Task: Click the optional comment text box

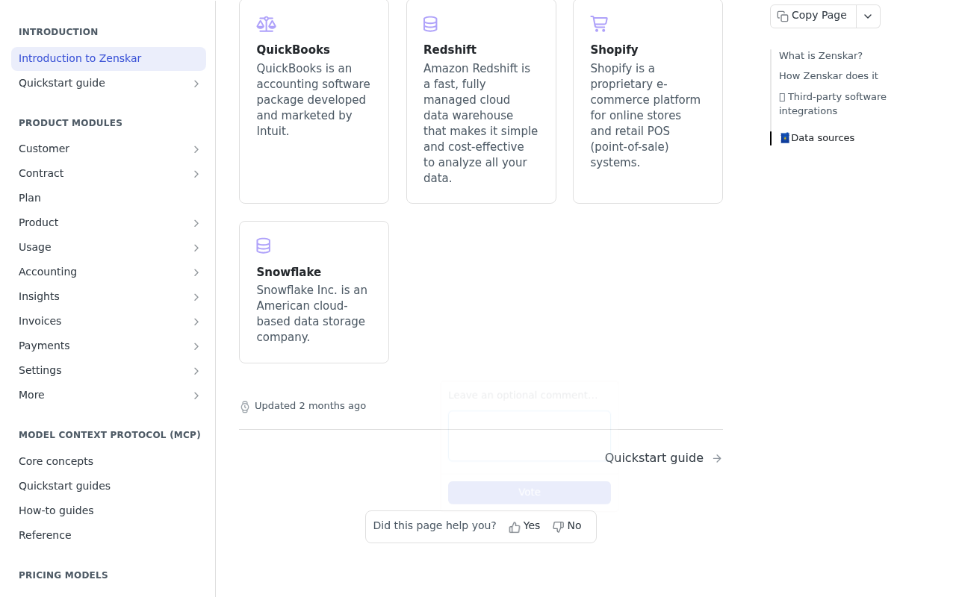Action: click(530, 436)
